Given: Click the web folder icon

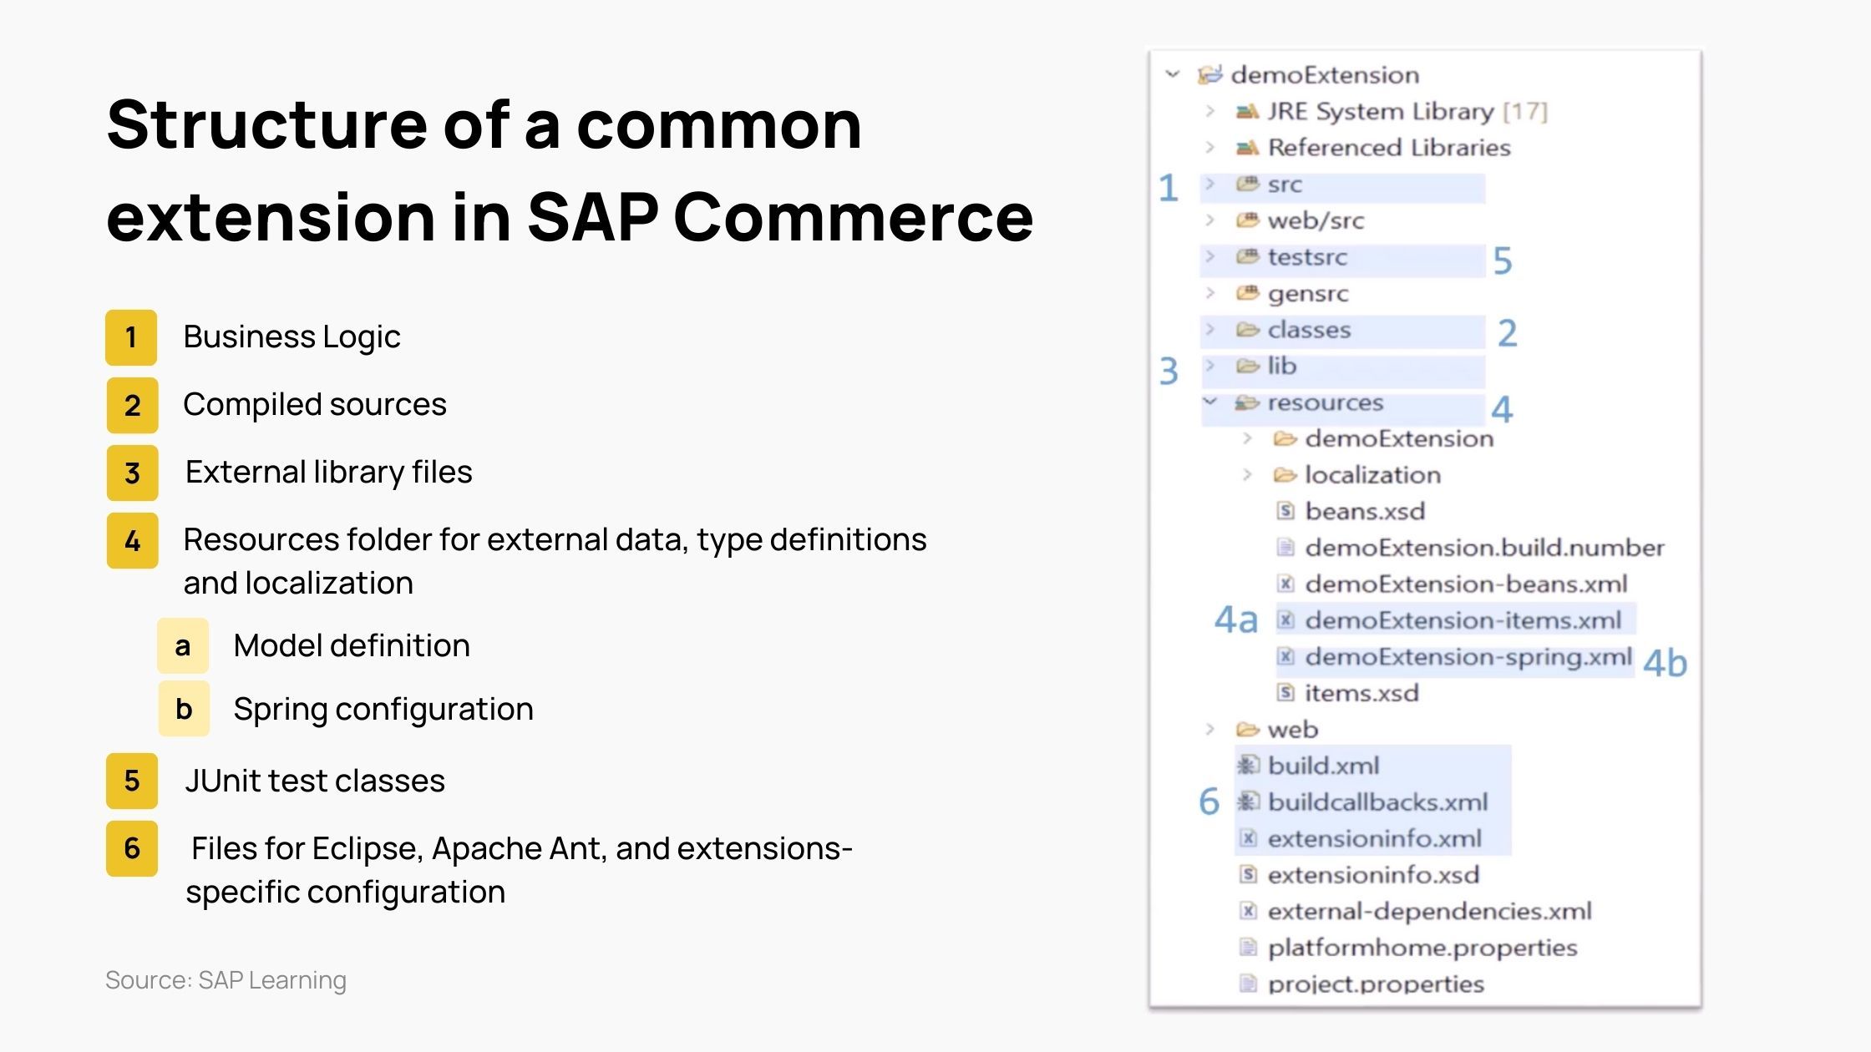Looking at the screenshot, I should pyautogui.click(x=1247, y=730).
